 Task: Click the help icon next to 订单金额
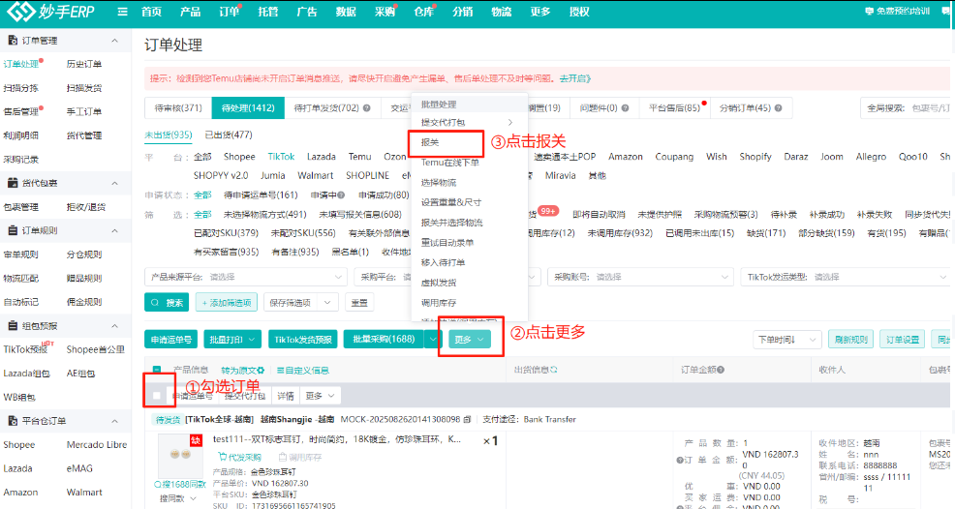click(x=721, y=370)
